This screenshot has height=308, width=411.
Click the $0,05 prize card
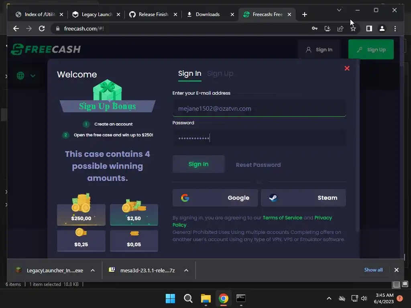pyautogui.click(x=134, y=241)
